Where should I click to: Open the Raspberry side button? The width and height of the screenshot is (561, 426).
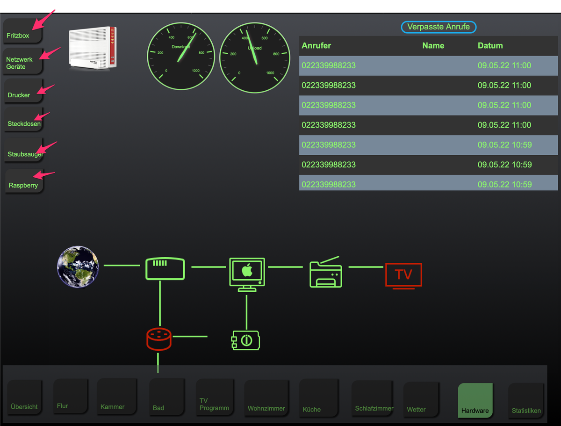(23, 181)
